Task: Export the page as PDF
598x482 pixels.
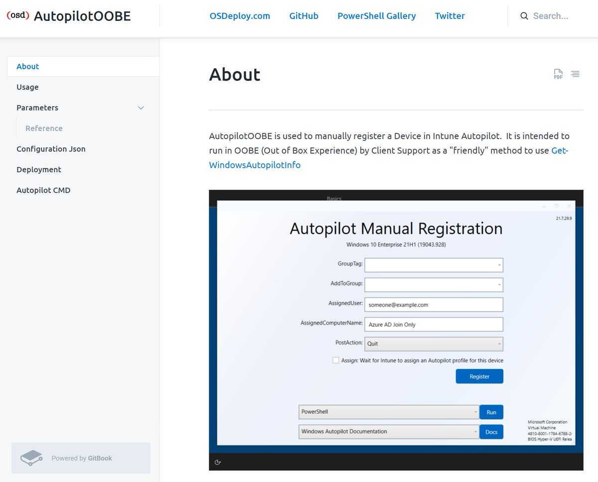Action: coord(558,74)
